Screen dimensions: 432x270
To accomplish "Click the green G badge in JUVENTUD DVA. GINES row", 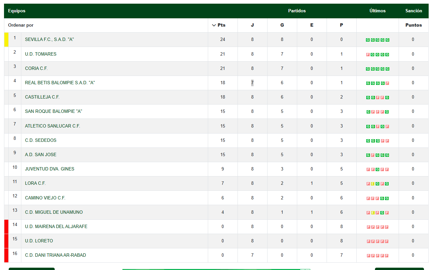I will (378, 169).
